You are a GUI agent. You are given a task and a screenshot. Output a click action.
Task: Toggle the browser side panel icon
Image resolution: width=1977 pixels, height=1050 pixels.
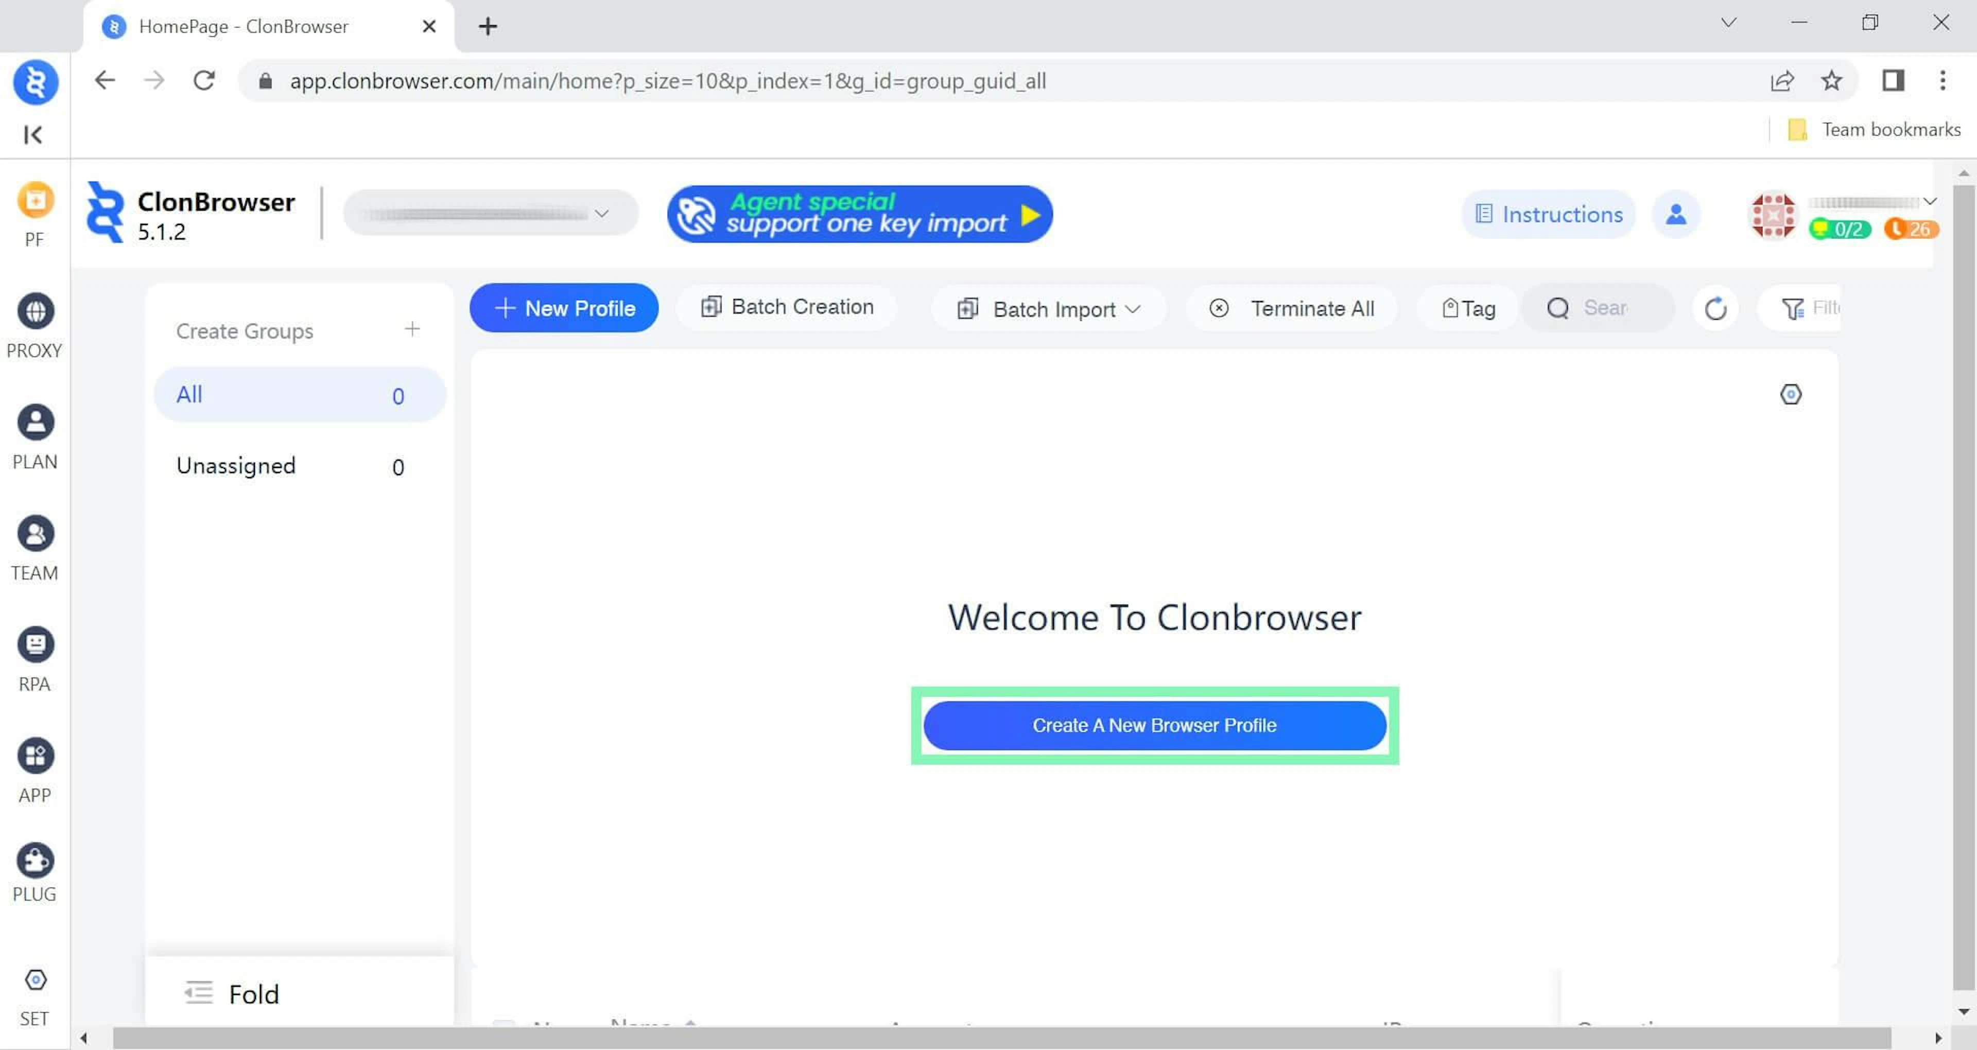(1894, 80)
